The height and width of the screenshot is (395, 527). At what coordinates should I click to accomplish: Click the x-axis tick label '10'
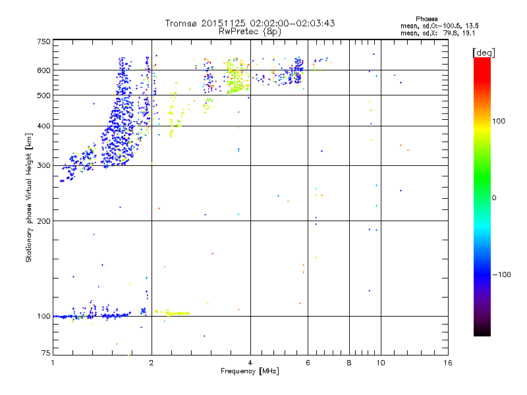(x=381, y=363)
